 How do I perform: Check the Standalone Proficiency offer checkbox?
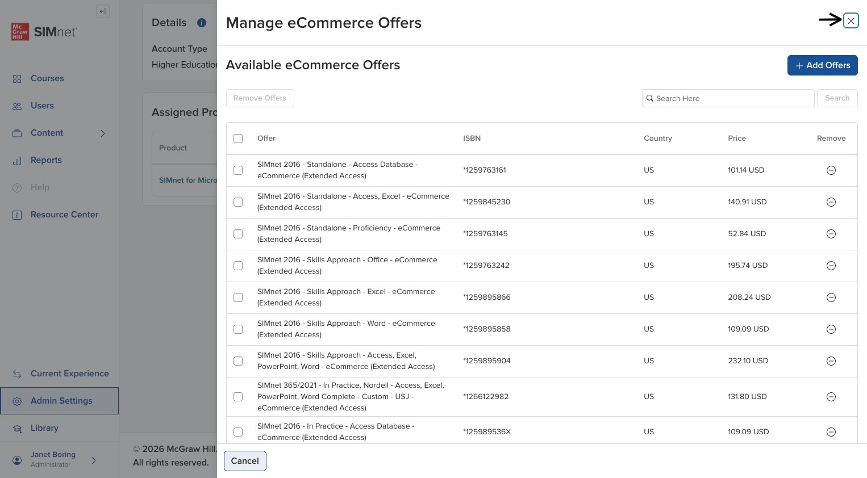coord(238,234)
